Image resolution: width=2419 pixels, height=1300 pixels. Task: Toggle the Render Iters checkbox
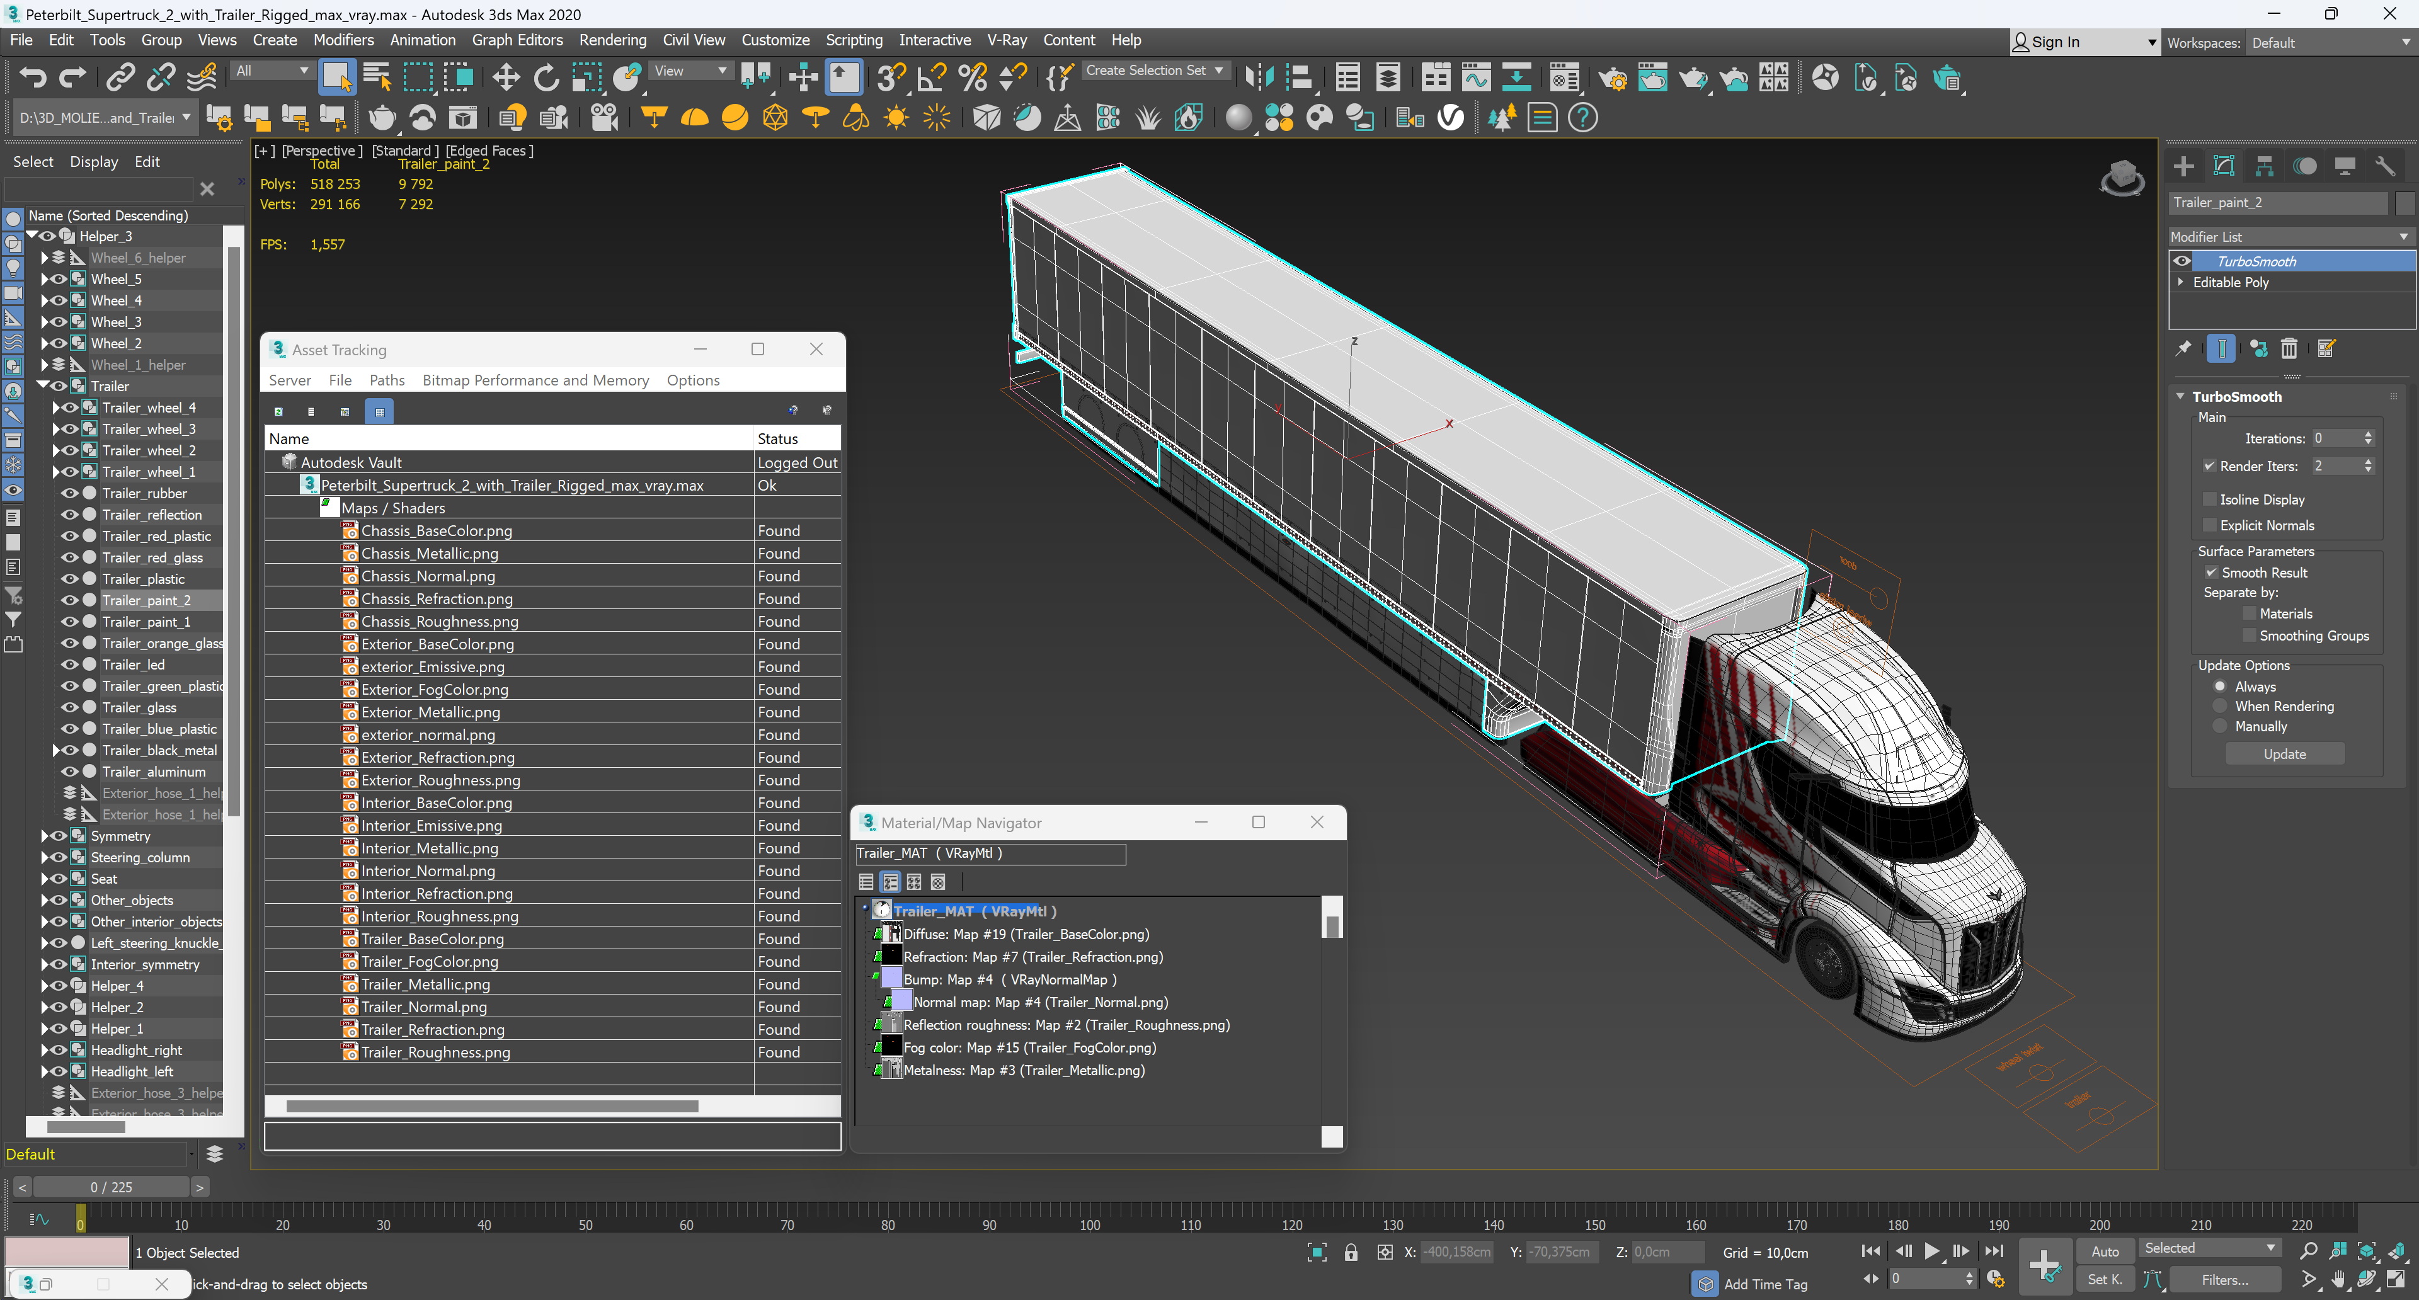[2209, 465]
